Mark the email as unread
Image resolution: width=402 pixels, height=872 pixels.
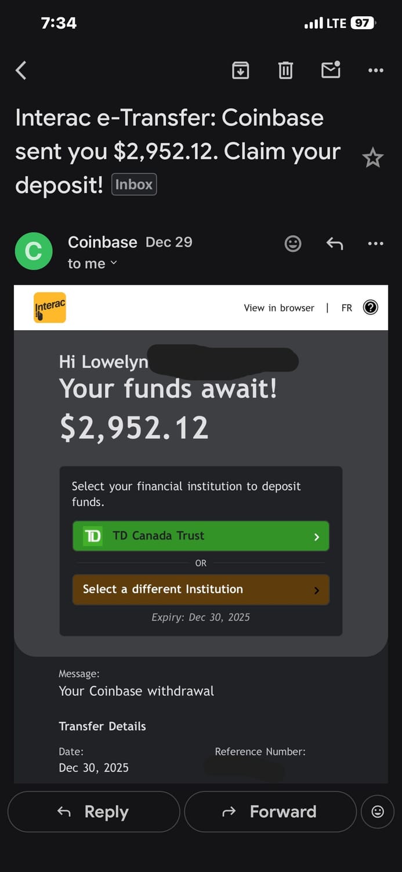(331, 70)
